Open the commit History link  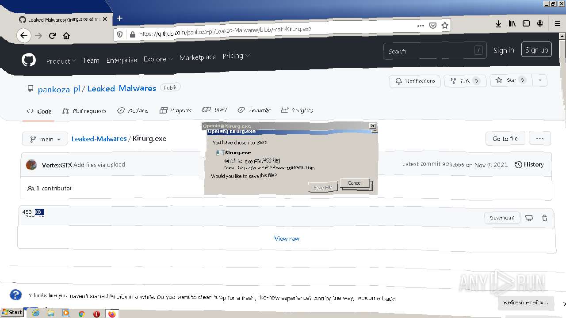[529, 164]
